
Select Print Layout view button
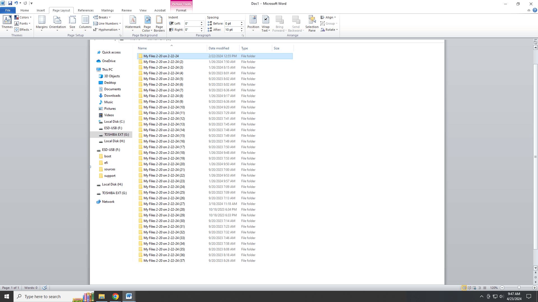coord(464,288)
